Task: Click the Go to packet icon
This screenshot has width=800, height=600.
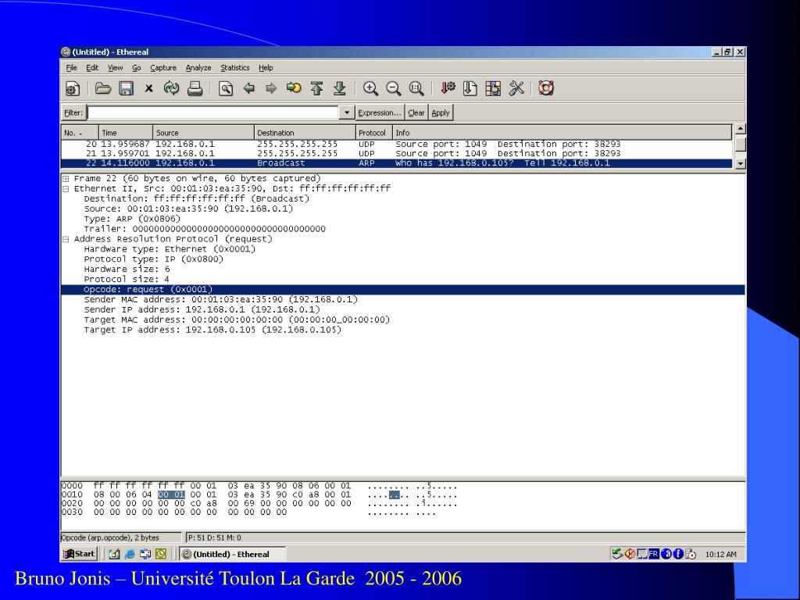Action: pos(294,89)
